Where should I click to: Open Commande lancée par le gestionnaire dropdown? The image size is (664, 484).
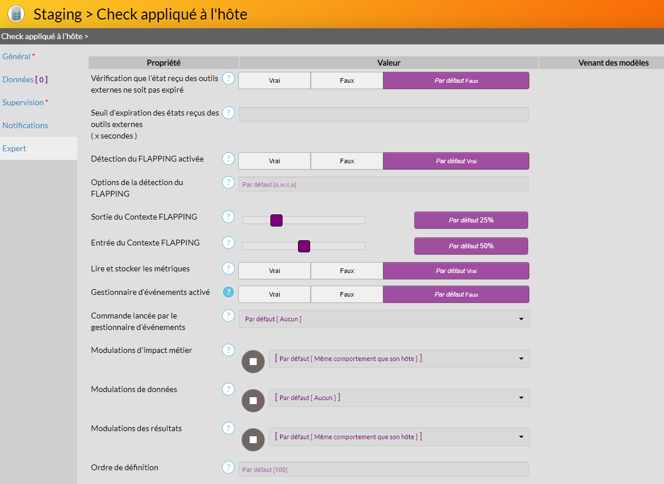pyautogui.click(x=384, y=319)
